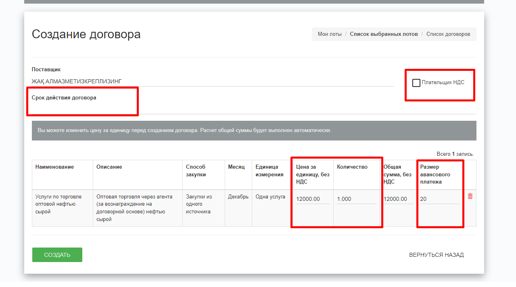Go to Список выбранных лотов breadcrumb
The height and width of the screenshot is (287, 516).
pyautogui.click(x=384, y=34)
